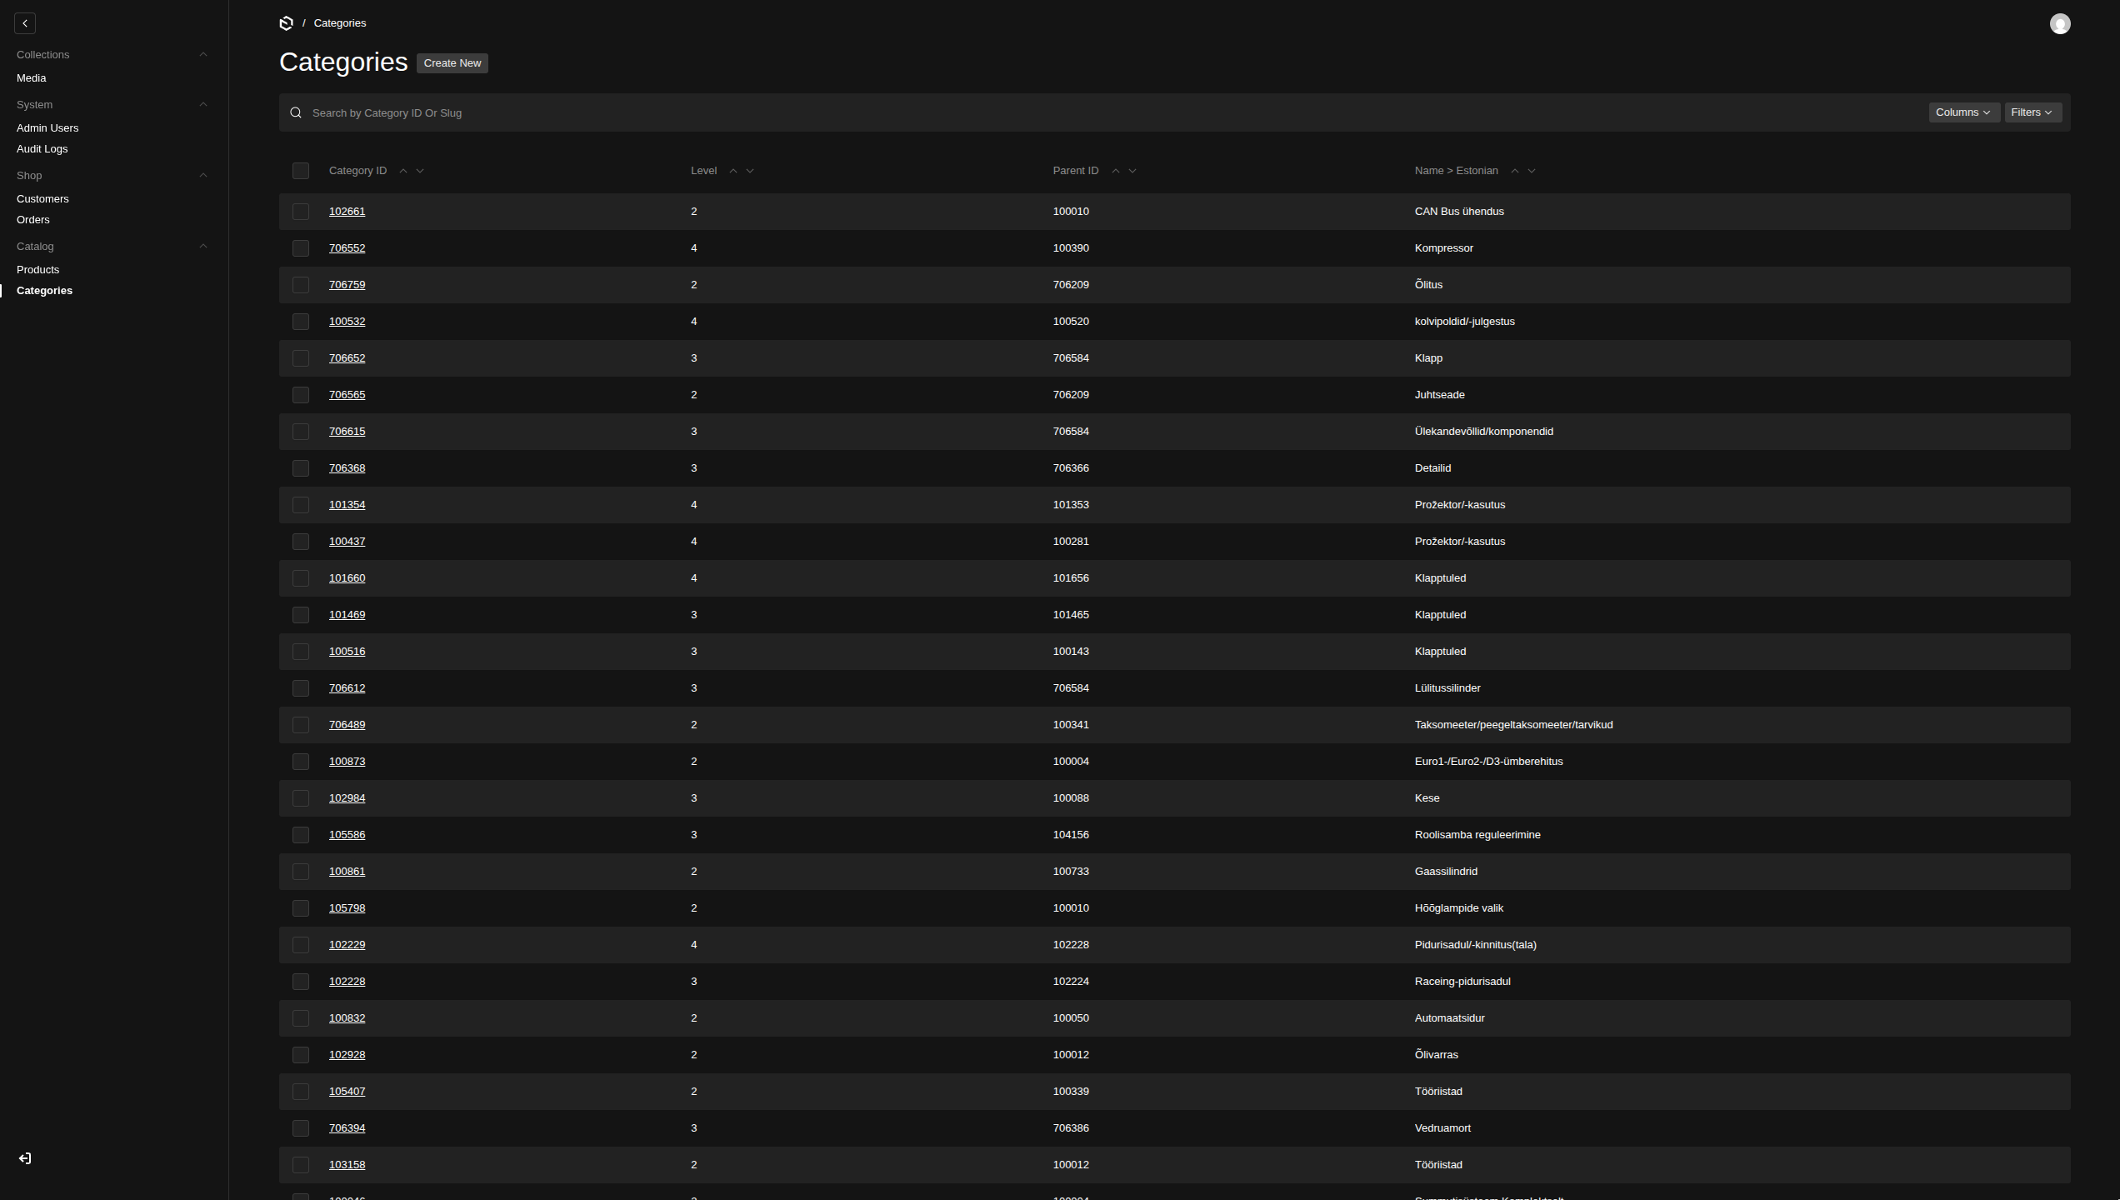Sort Level column descending

click(x=750, y=171)
